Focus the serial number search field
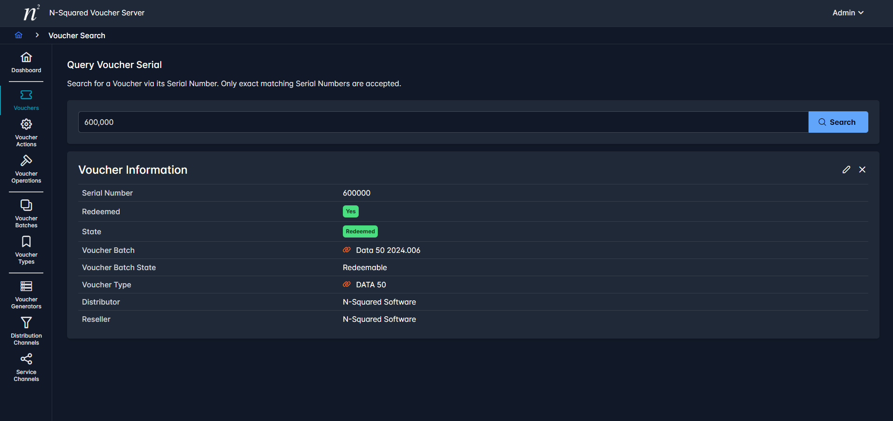This screenshot has width=893, height=421. [443, 122]
